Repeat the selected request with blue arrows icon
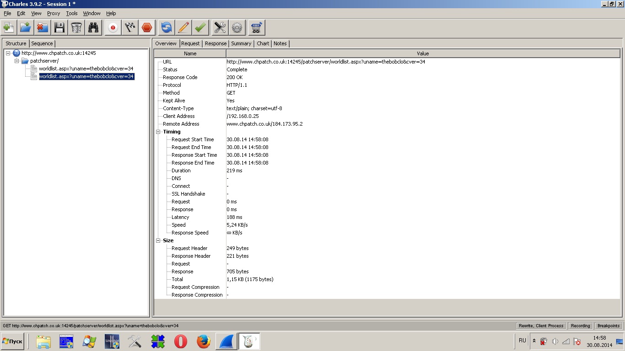625x351 pixels. tap(167, 27)
